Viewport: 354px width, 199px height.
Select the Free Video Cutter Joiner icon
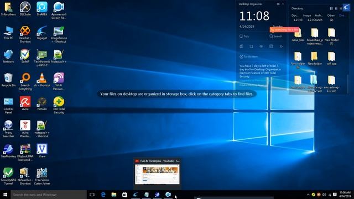point(42,176)
